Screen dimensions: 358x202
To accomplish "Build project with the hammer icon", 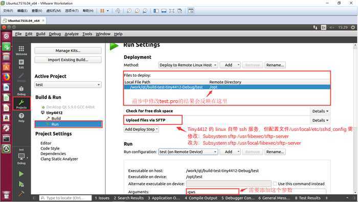I will tap(21, 194).
